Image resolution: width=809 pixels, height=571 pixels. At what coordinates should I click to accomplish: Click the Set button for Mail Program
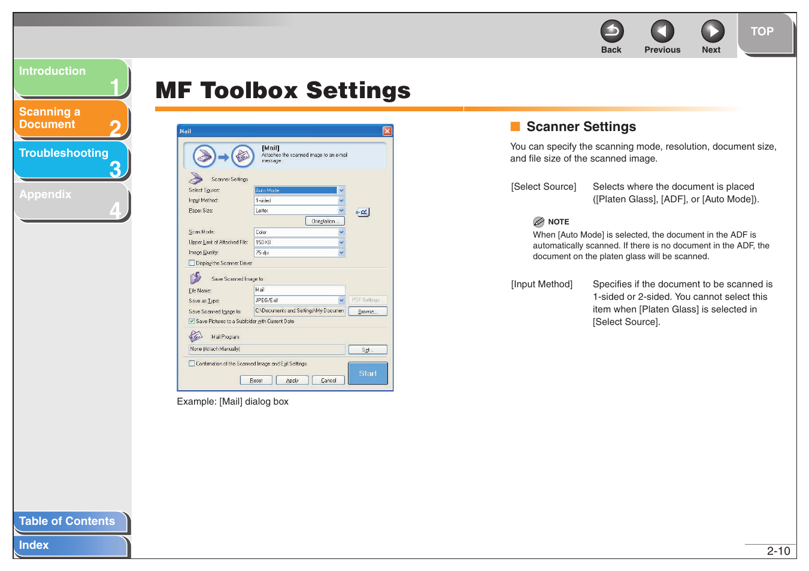coord(368,350)
